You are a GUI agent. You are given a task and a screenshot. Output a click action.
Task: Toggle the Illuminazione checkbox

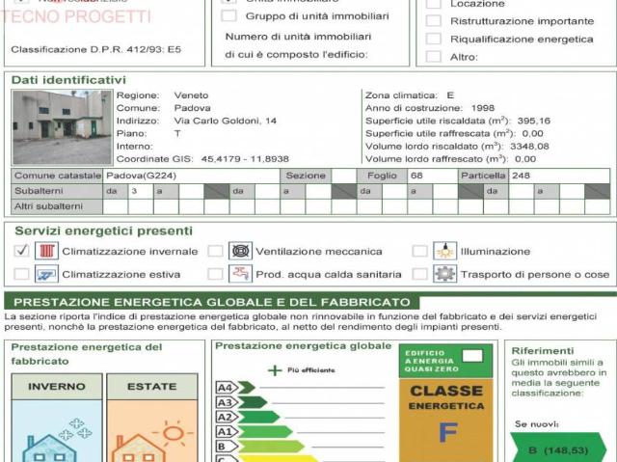pyautogui.click(x=420, y=251)
